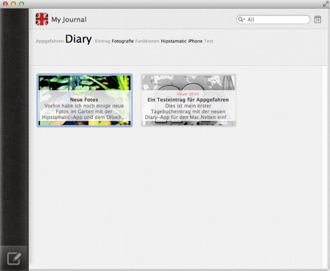Filter by the Funktionen tag
This screenshot has height=271, width=330.
[147, 41]
